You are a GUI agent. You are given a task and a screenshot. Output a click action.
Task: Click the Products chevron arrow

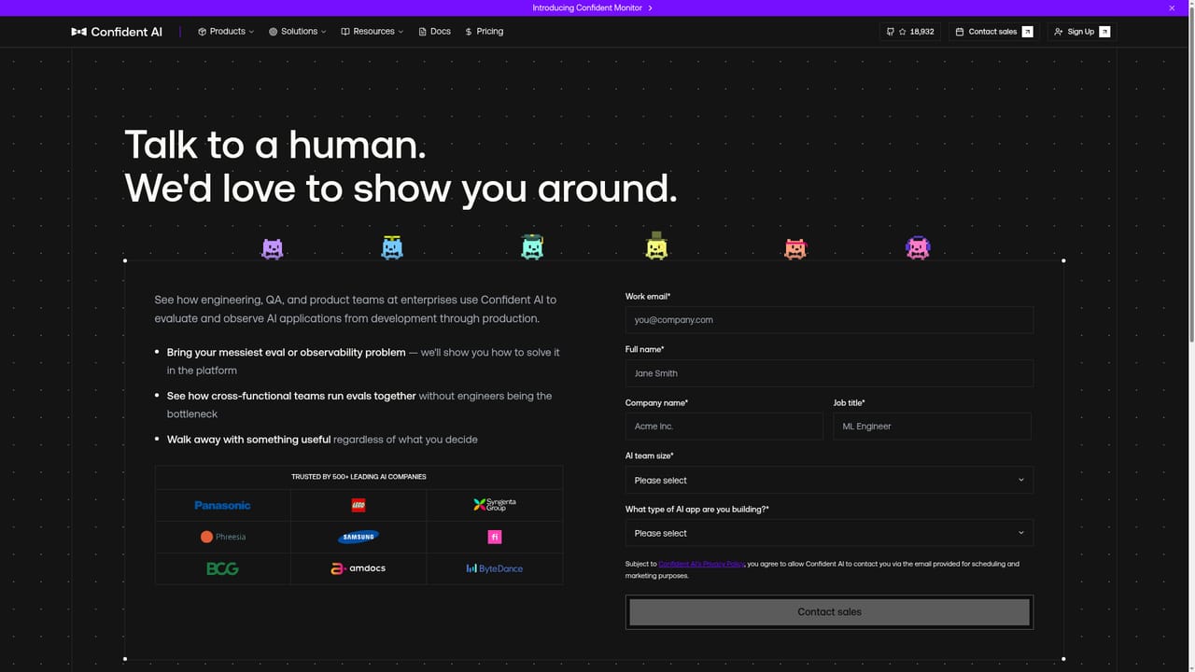click(x=251, y=32)
